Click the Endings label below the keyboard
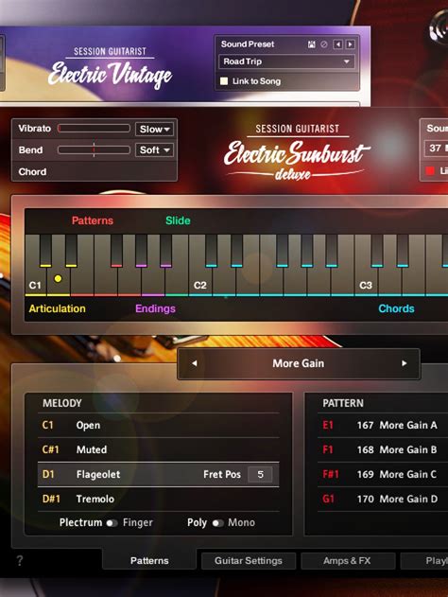Image resolution: width=448 pixels, height=597 pixels. (x=155, y=308)
